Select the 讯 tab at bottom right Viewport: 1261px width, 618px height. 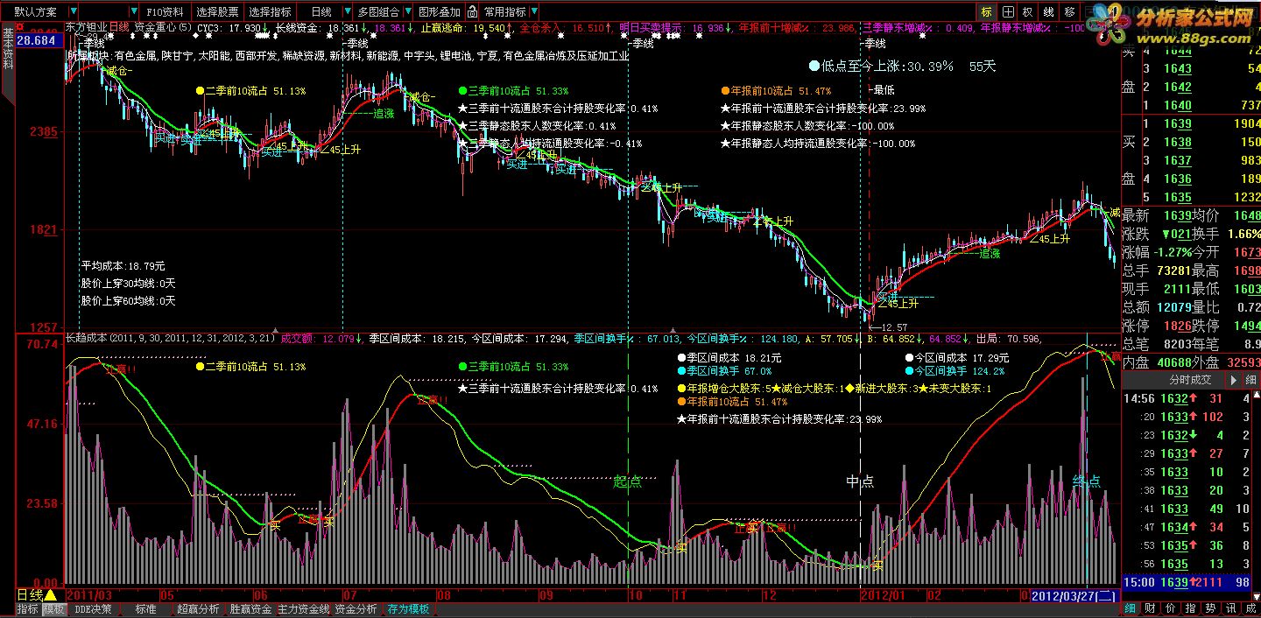click(1231, 608)
